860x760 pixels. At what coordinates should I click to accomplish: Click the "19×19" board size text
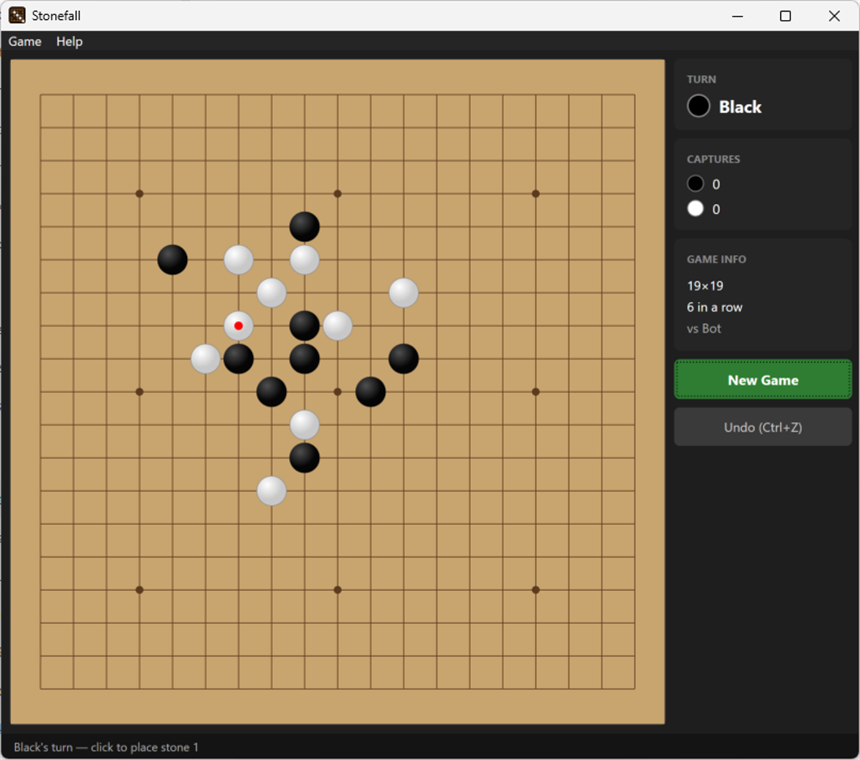(x=705, y=286)
